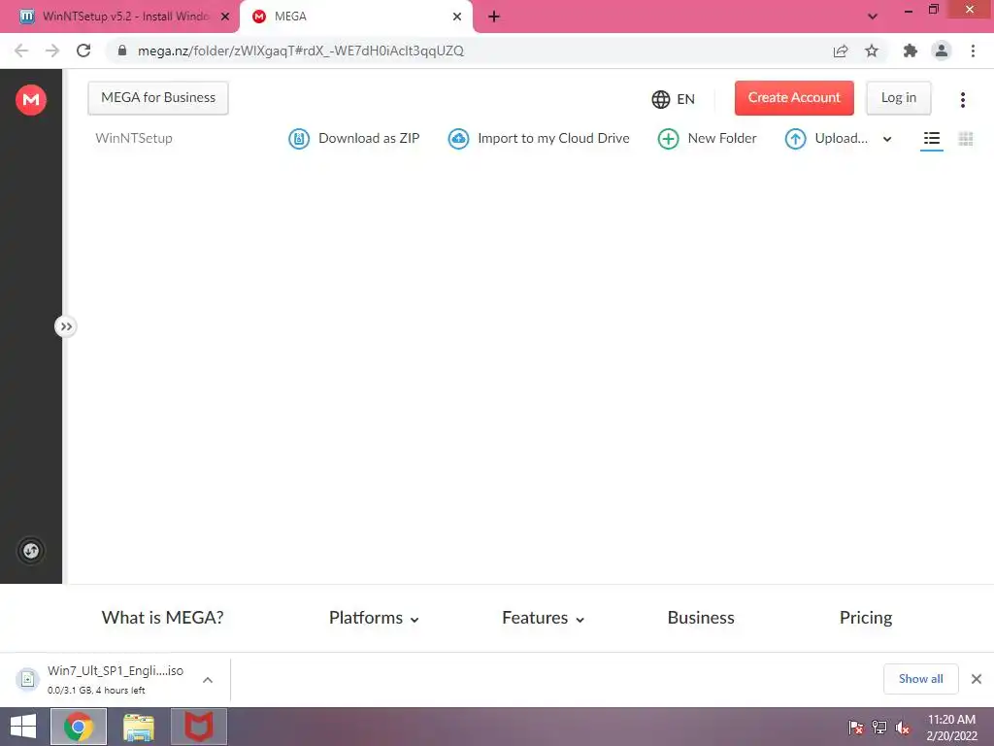
Task: Expand the Platforms menu
Action: [x=374, y=618]
